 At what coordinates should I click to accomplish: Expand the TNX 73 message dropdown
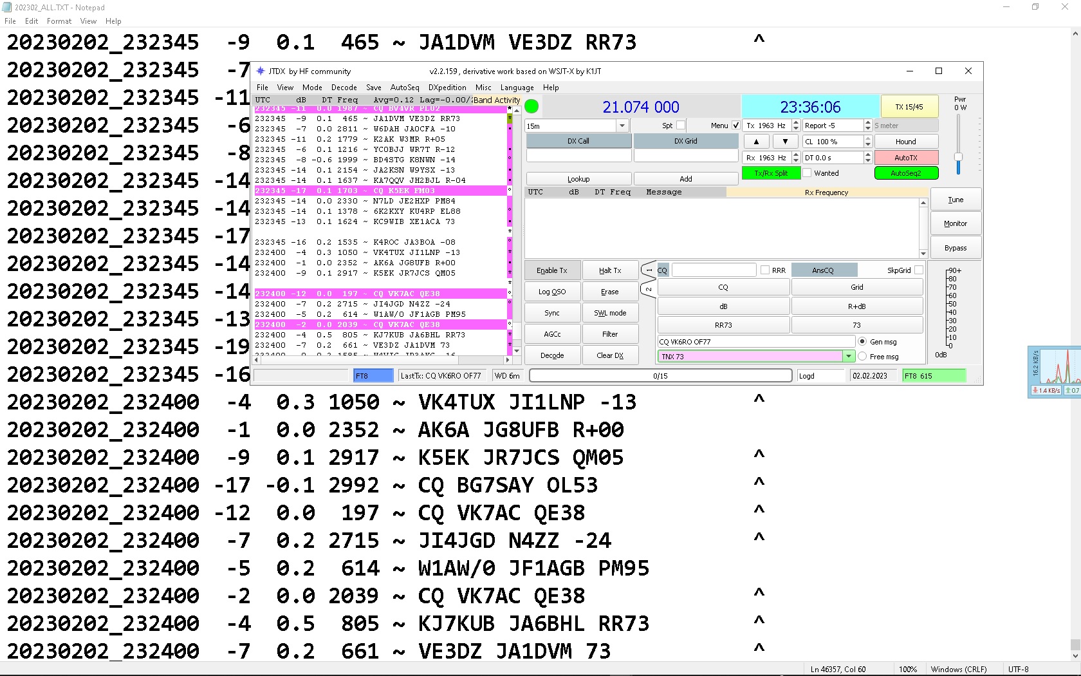[849, 357]
